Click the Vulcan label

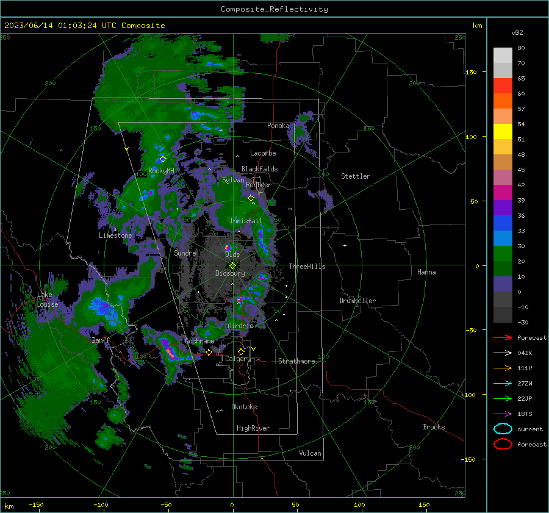point(310,453)
